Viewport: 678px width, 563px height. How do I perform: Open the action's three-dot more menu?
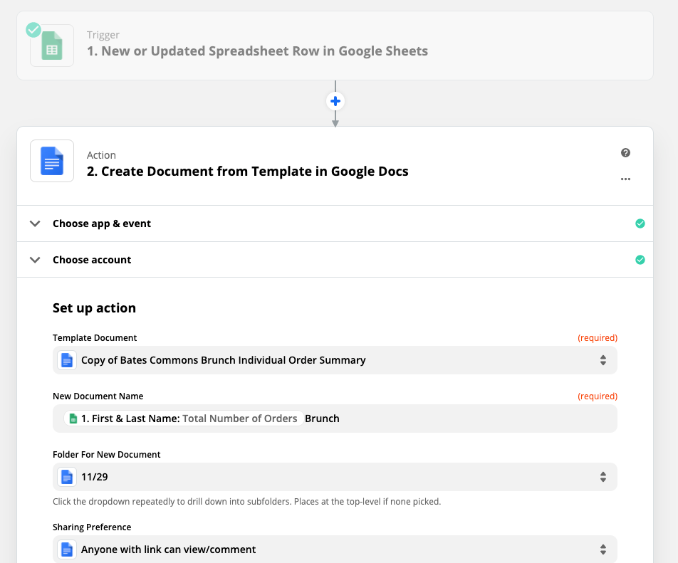[625, 179]
